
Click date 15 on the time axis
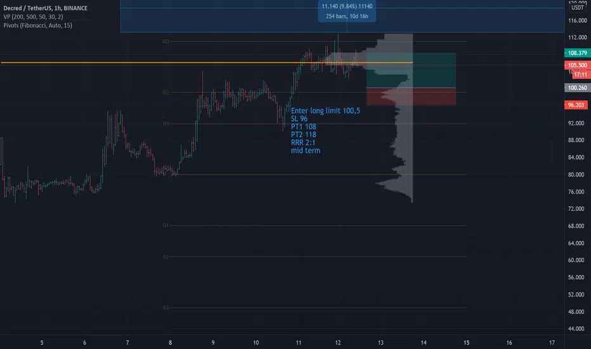click(466, 343)
